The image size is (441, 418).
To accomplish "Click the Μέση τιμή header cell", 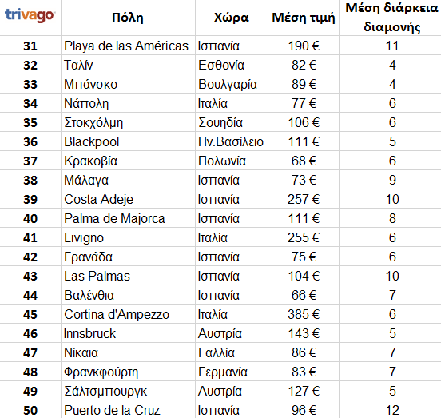I will (304, 18).
